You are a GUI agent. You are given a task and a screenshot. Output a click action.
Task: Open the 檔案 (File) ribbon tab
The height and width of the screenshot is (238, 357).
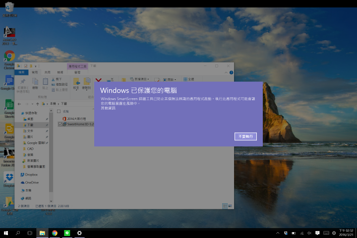point(22,72)
